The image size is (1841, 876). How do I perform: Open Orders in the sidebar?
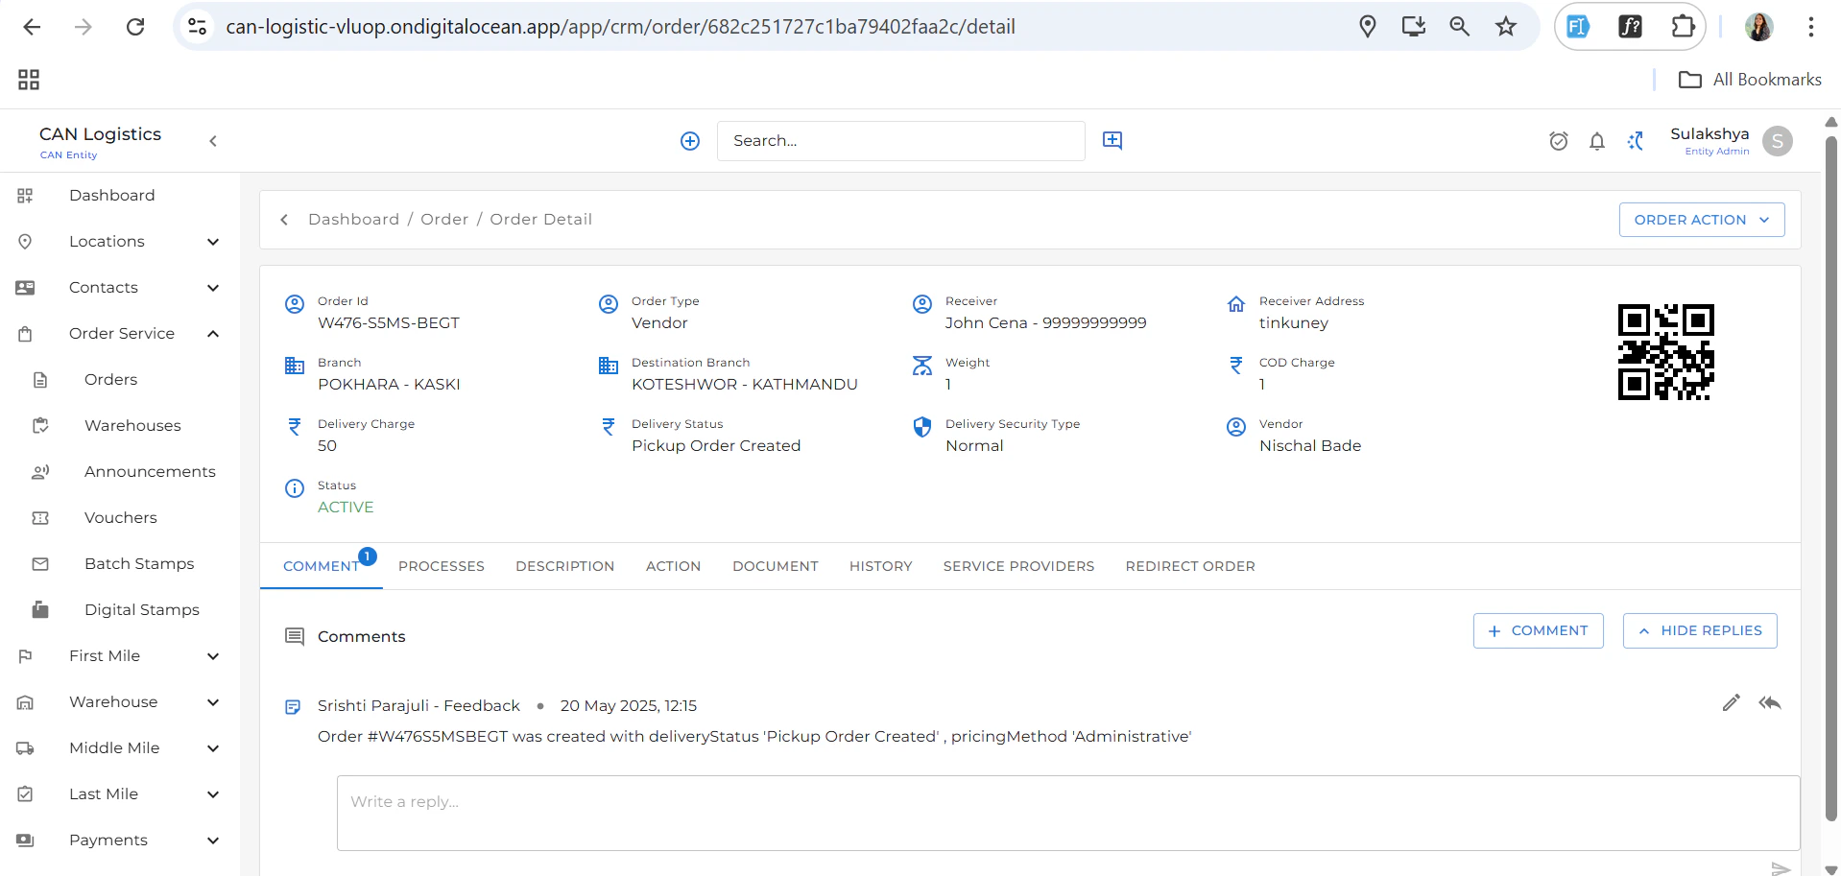pos(110,380)
